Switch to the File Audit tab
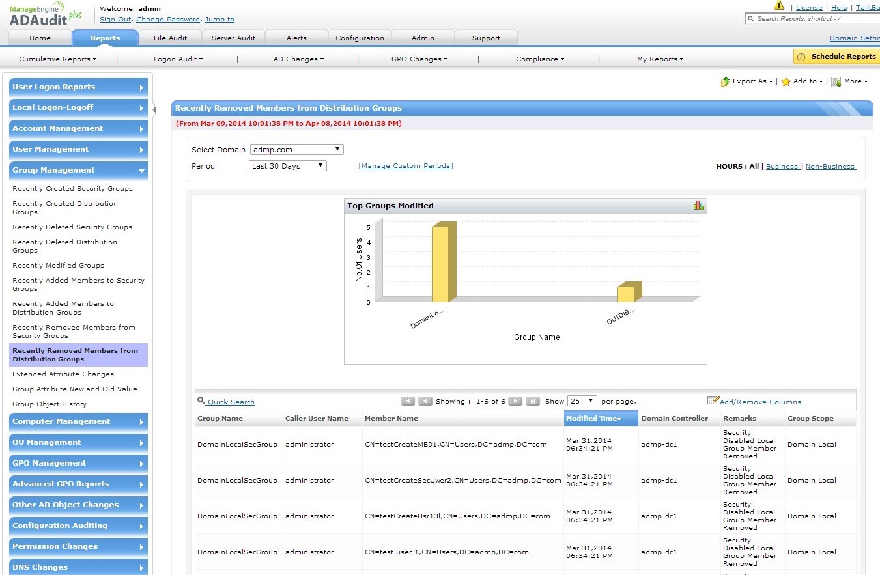 point(170,38)
